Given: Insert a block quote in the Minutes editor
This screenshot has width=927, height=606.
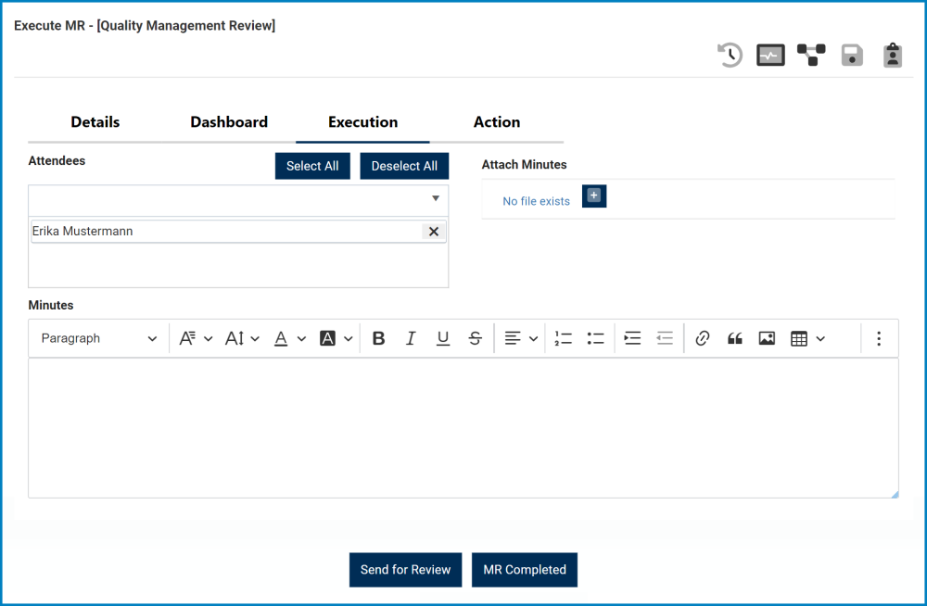Looking at the screenshot, I should 734,338.
